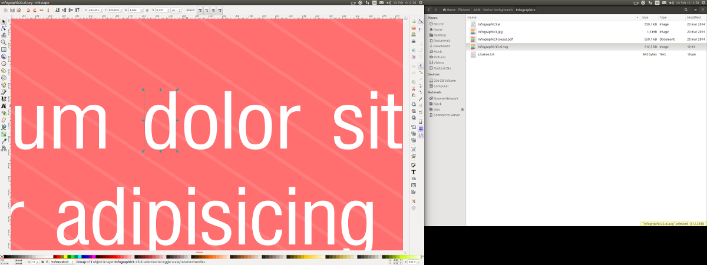This screenshot has height=265, width=707.
Task: Open Browse Network in sidebar
Action: click(445, 98)
